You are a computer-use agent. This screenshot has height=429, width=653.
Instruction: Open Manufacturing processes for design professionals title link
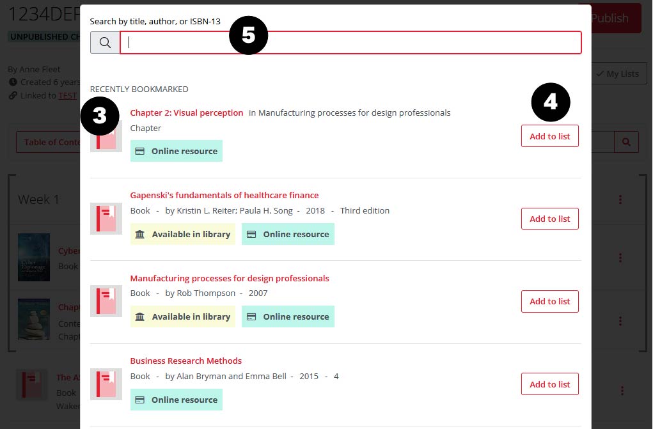(229, 278)
